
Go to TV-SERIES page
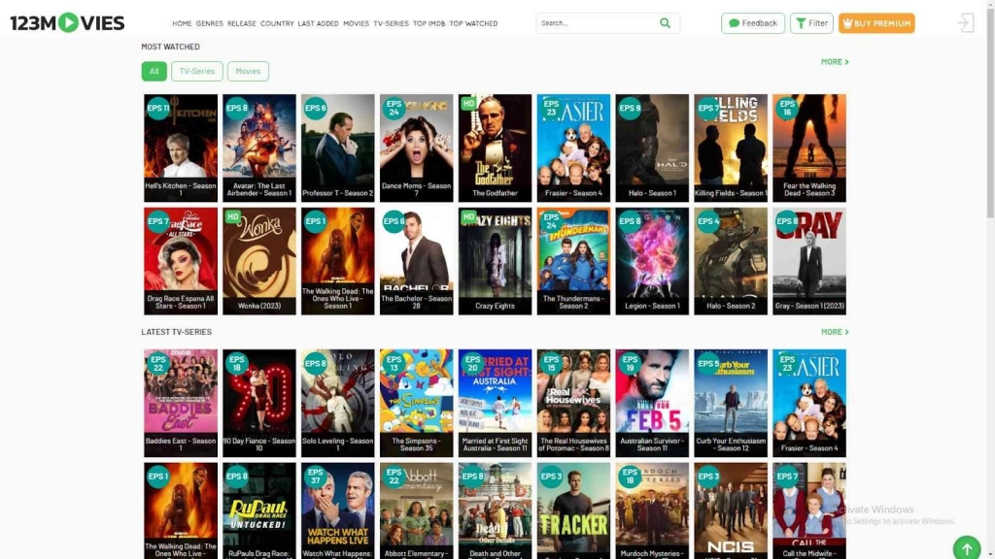point(391,23)
